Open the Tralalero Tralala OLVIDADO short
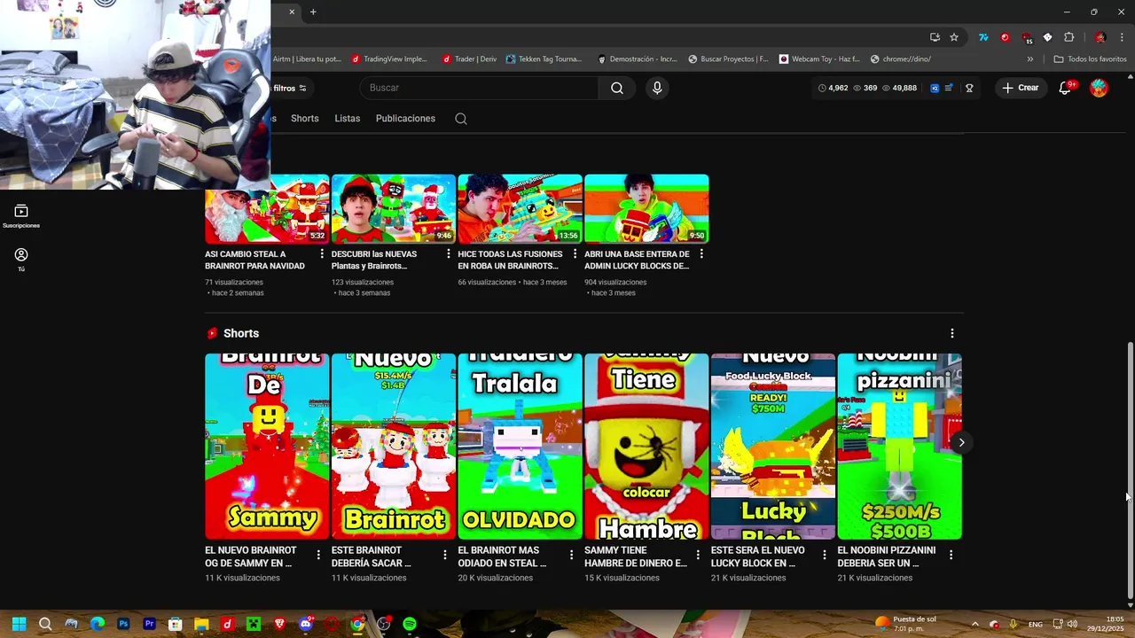The height and width of the screenshot is (638, 1135). (520, 446)
